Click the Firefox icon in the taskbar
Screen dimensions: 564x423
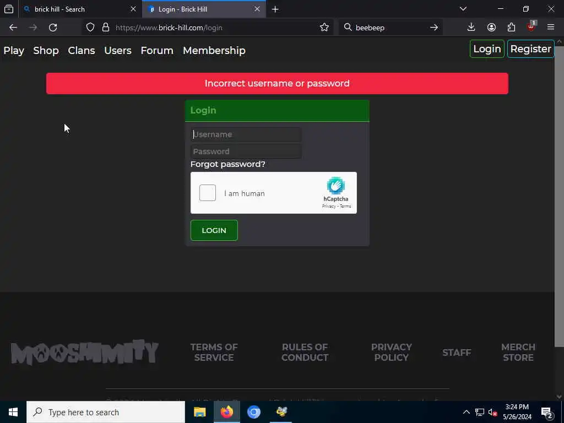(x=226, y=412)
